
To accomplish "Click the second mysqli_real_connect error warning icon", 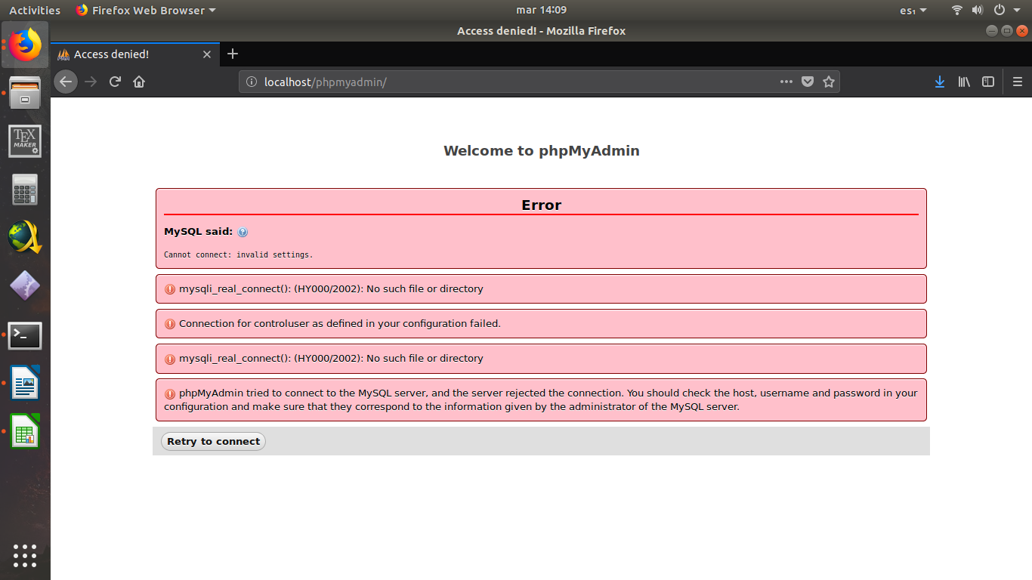I will point(170,359).
